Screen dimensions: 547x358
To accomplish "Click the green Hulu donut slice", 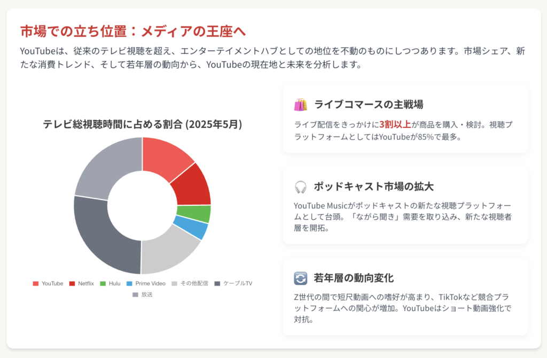I will click(195, 213).
